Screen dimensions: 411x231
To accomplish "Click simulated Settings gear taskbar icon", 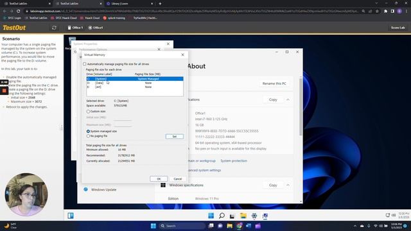I will pos(254,216).
